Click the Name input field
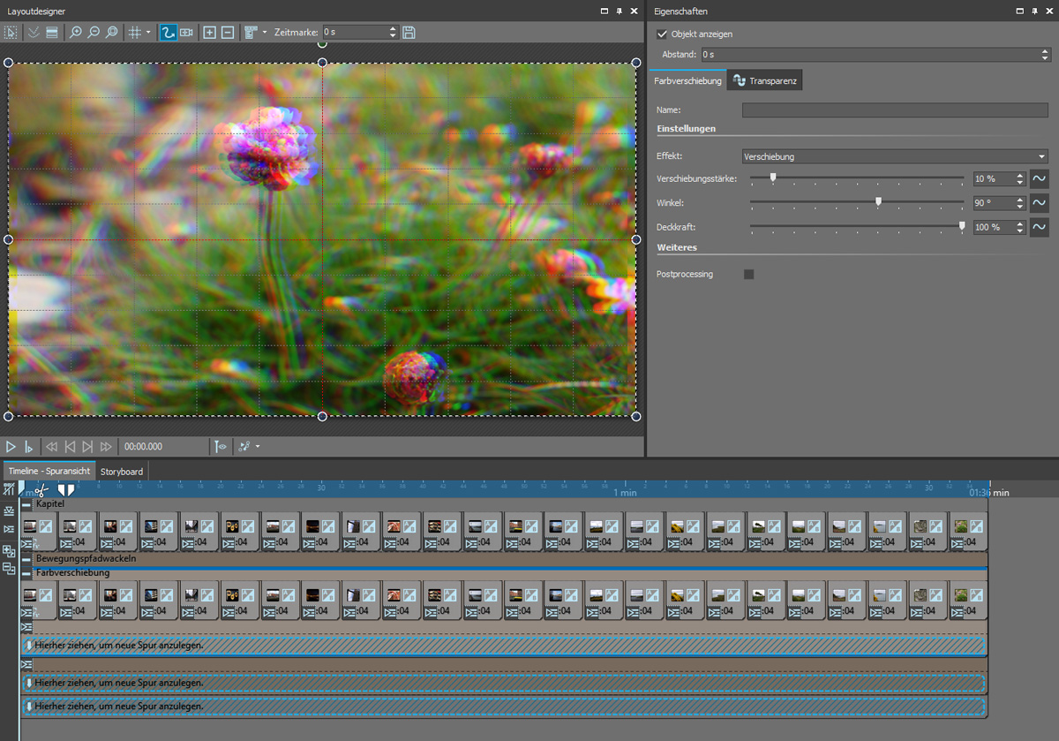This screenshot has width=1059, height=741. click(x=894, y=110)
